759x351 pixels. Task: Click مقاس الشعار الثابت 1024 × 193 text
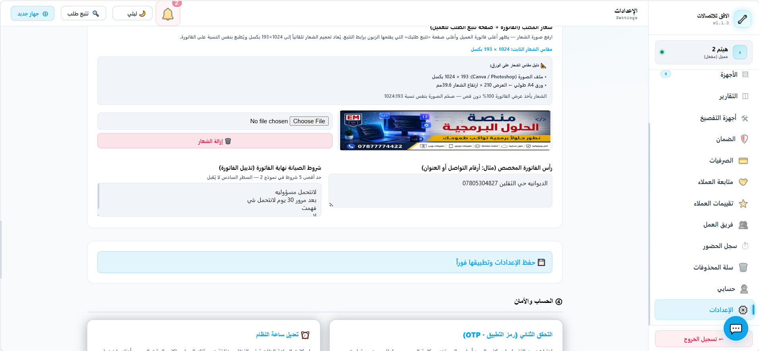pos(511,49)
